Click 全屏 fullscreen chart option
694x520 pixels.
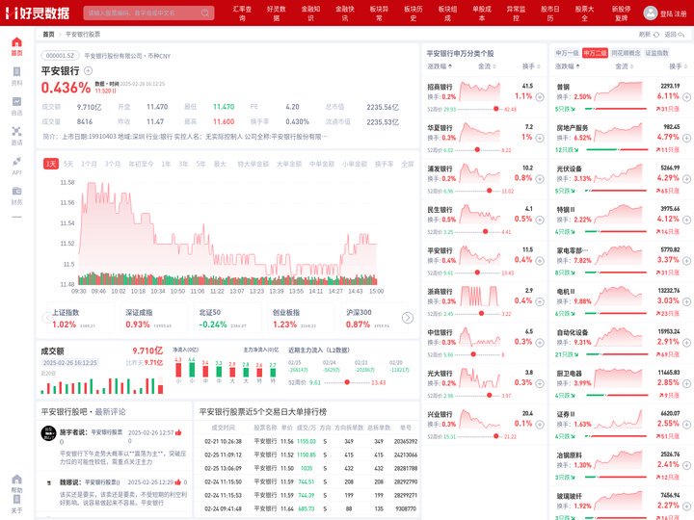click(x=407, y=164)
